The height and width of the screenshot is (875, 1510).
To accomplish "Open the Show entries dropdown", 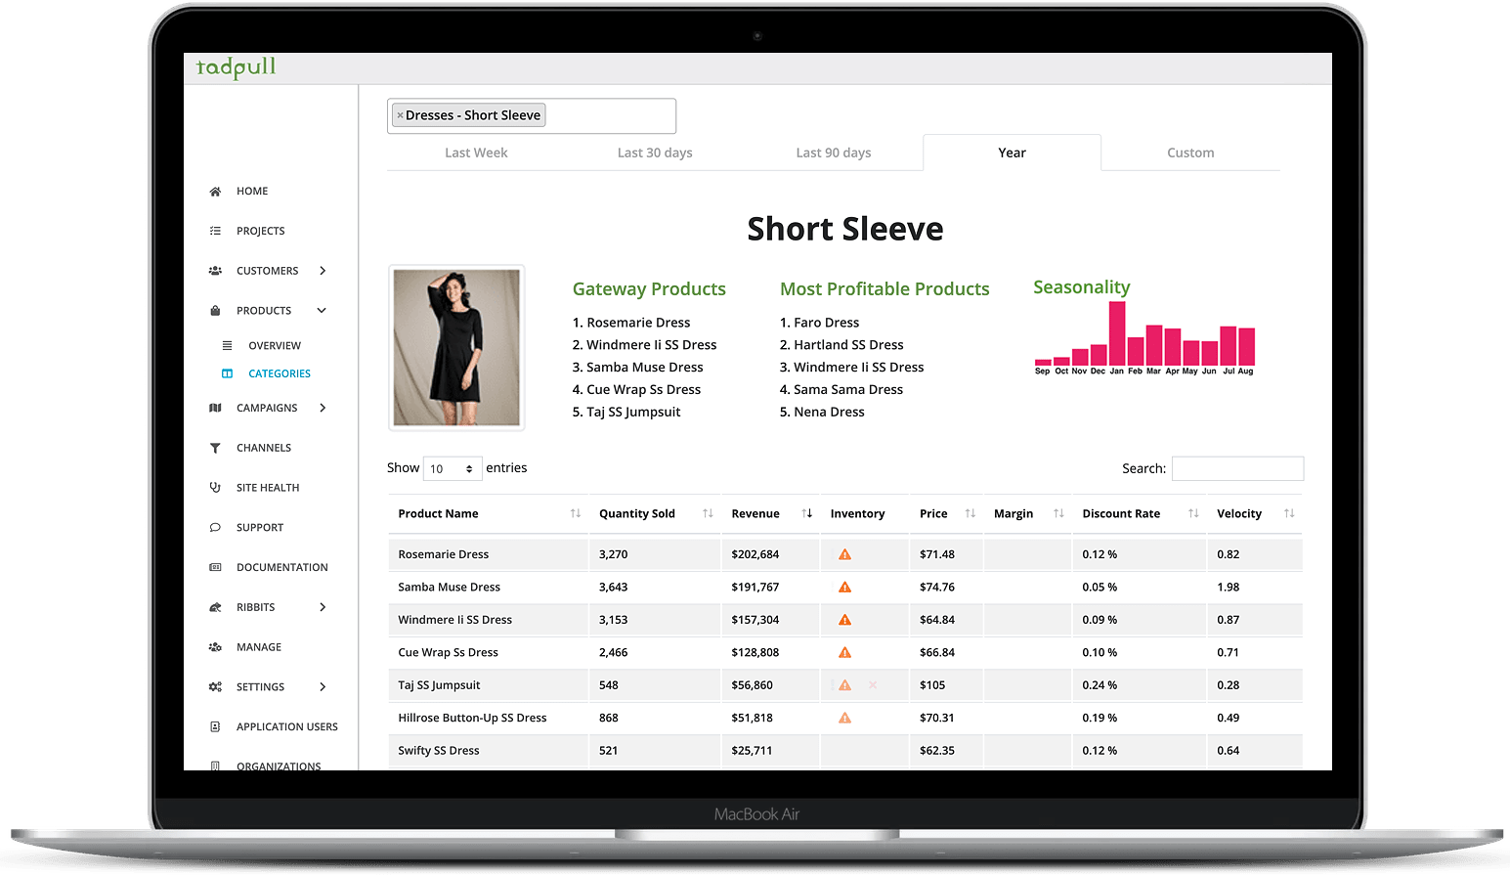I will [452, 468].
